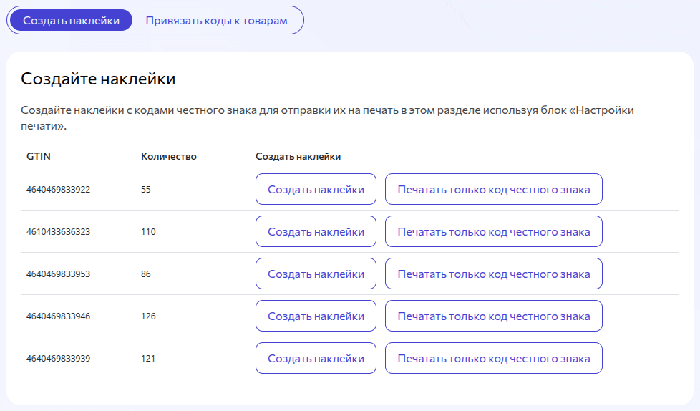The image size is (700, 411).
Task: Create stickers for the row with quantity 126
Action: pos(316,316)
